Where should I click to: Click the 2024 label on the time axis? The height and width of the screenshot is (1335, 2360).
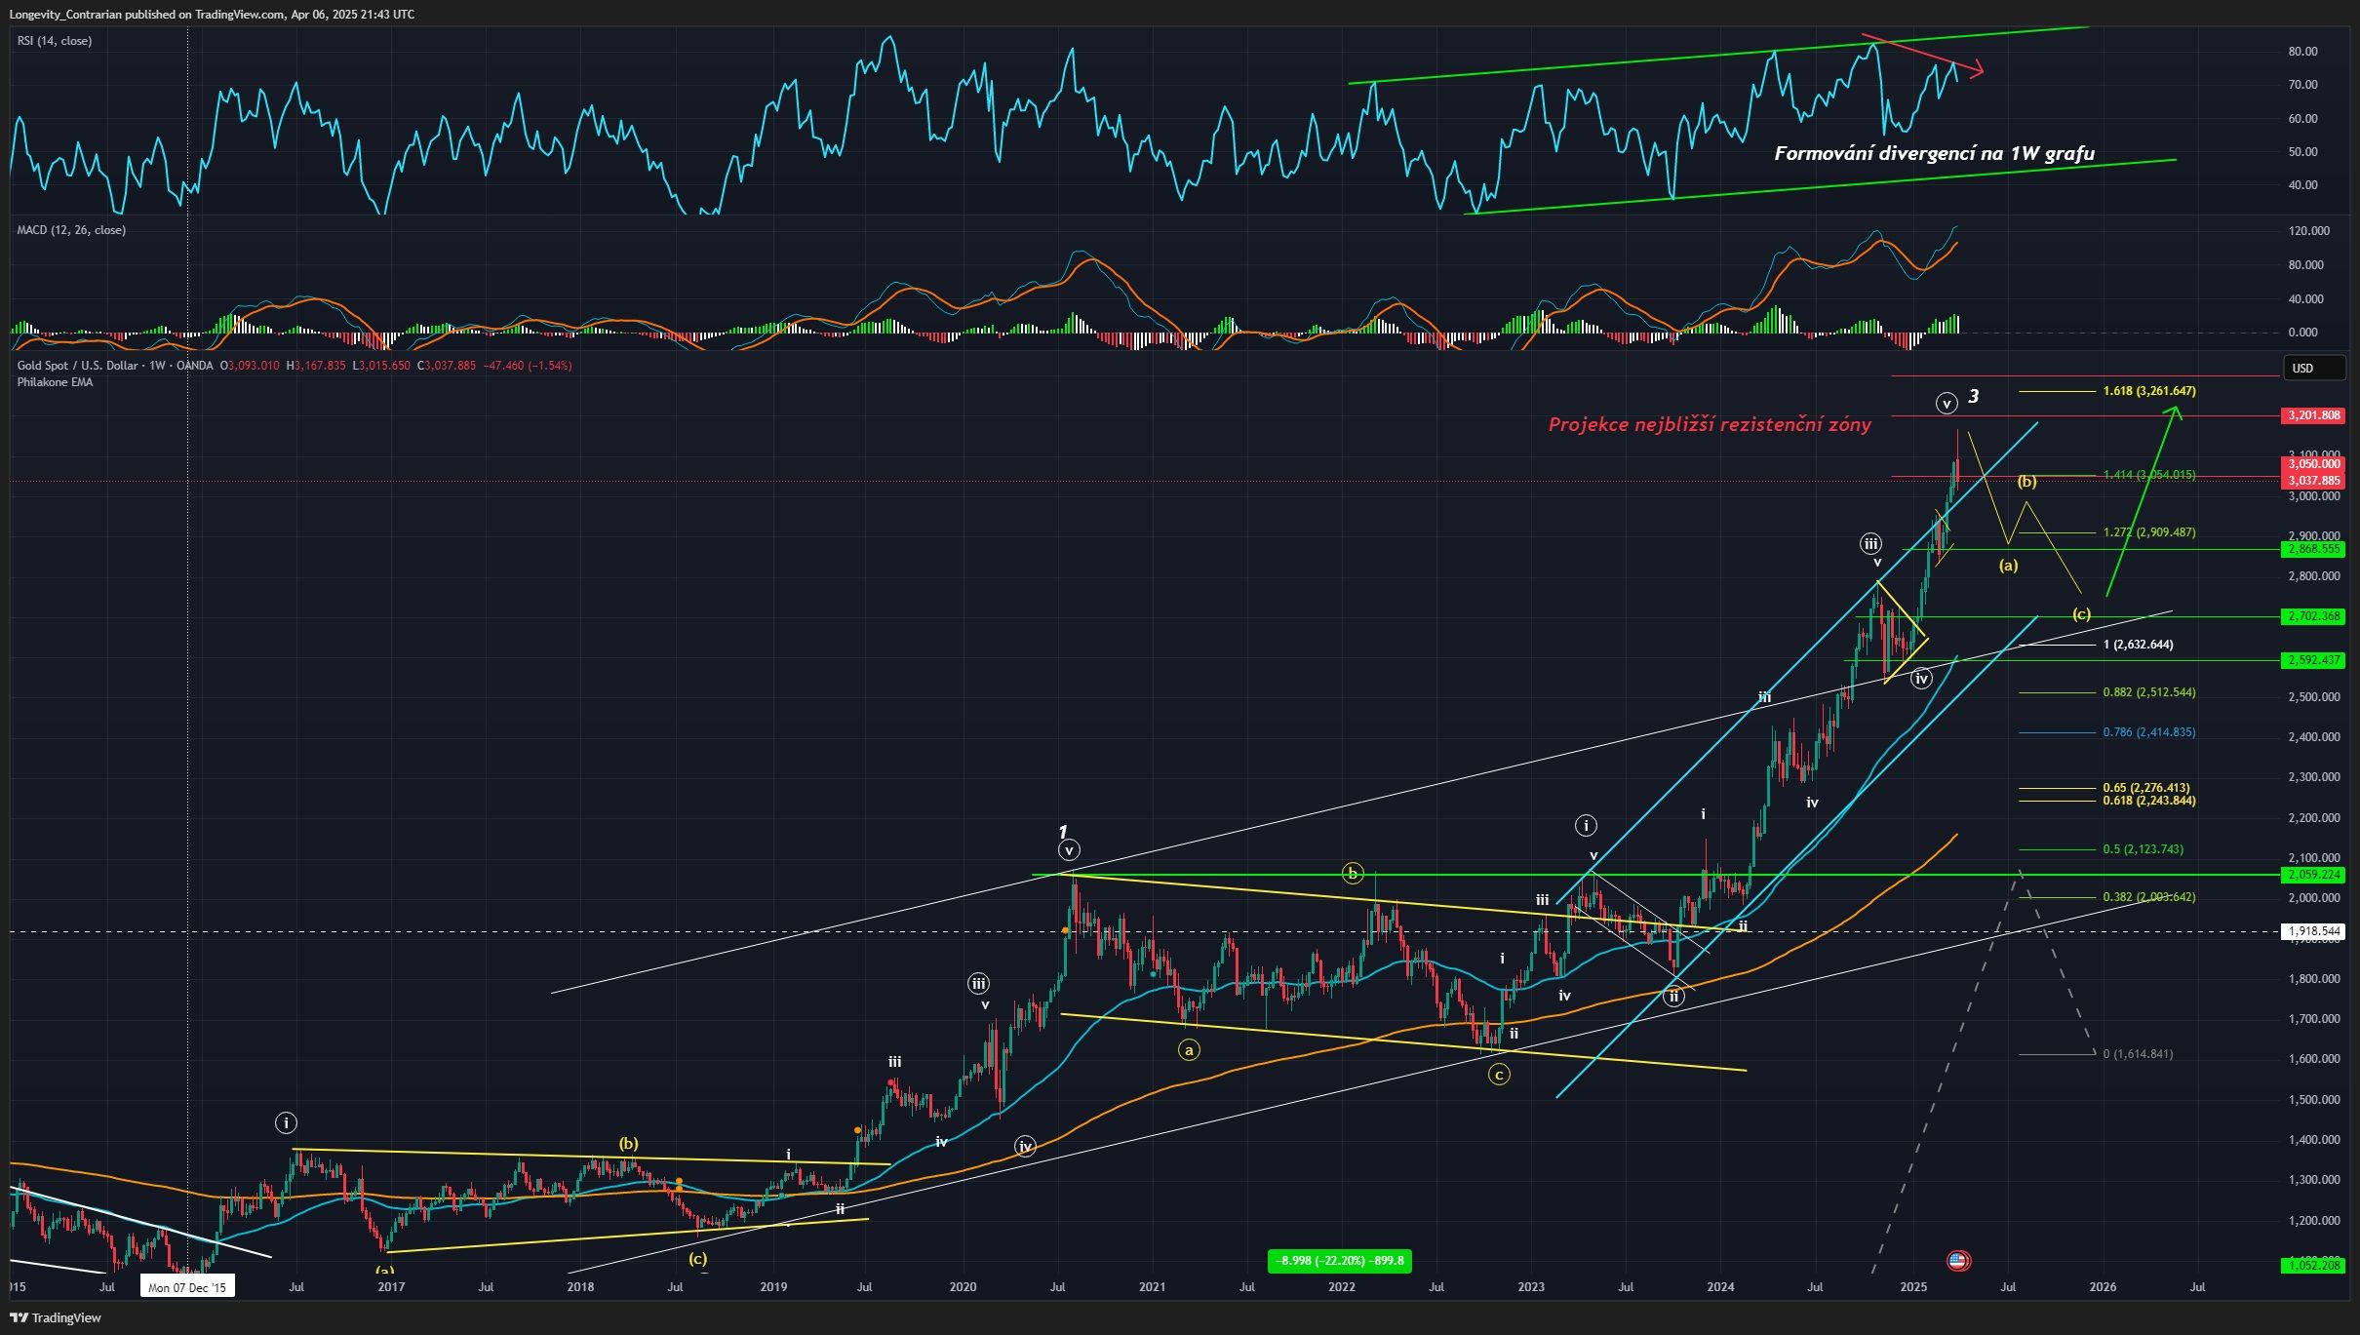point(1721,1287)
